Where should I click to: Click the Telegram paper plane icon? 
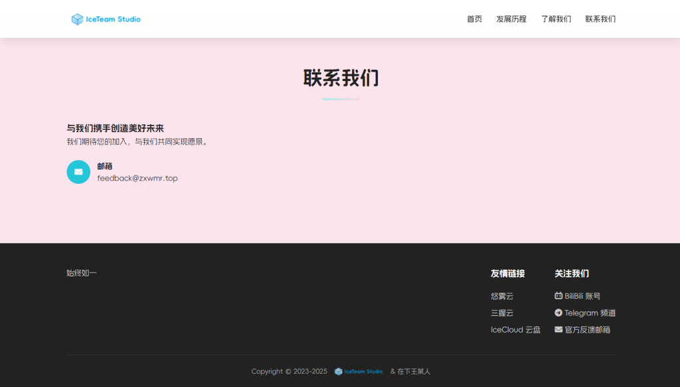pyautogui.click(x=558, y=313)
